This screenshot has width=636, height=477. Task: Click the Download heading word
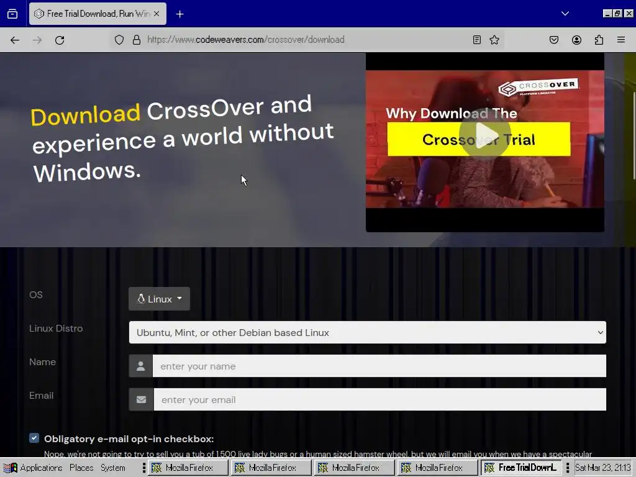click(85, 115)
